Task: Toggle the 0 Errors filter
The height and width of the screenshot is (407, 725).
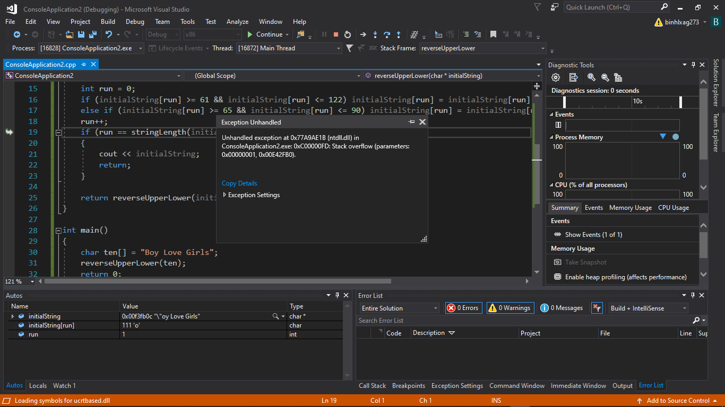Action: click(463, 308)
